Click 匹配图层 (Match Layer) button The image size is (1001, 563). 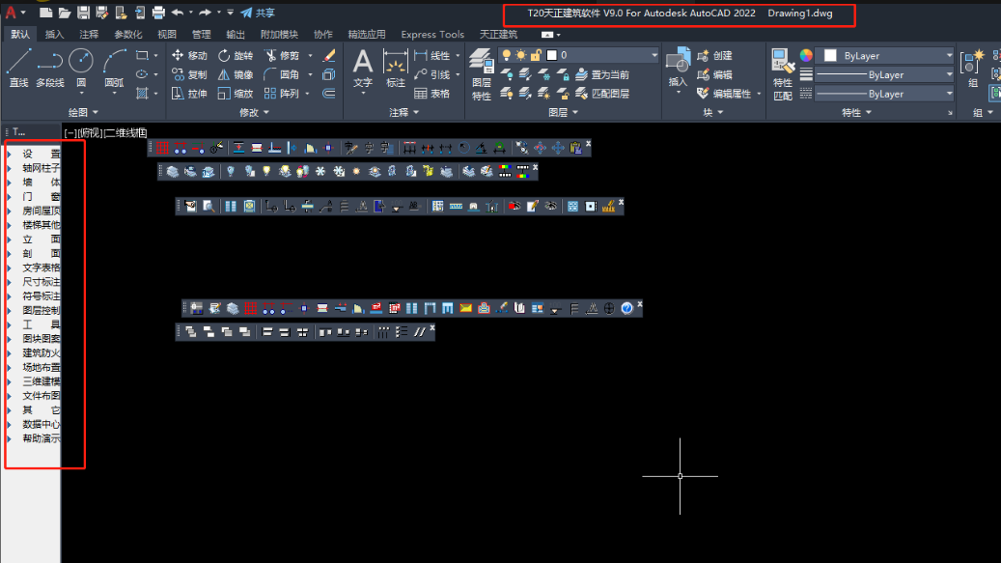(602, 94)
